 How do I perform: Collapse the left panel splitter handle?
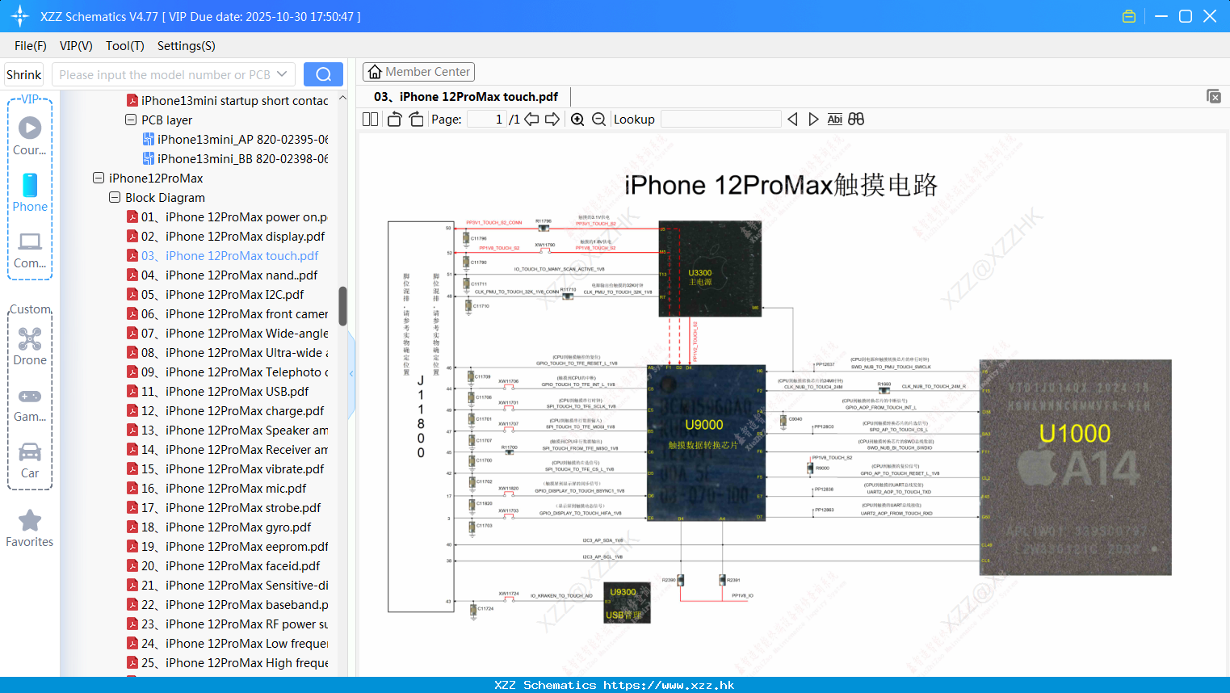tap(351, 373)
